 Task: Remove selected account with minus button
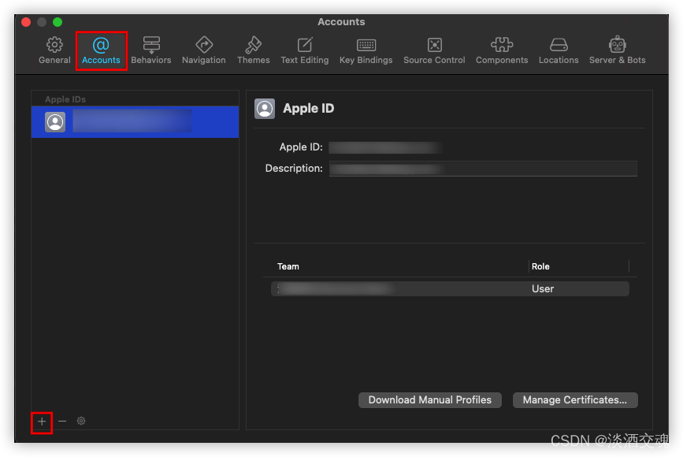click(62, 422)
